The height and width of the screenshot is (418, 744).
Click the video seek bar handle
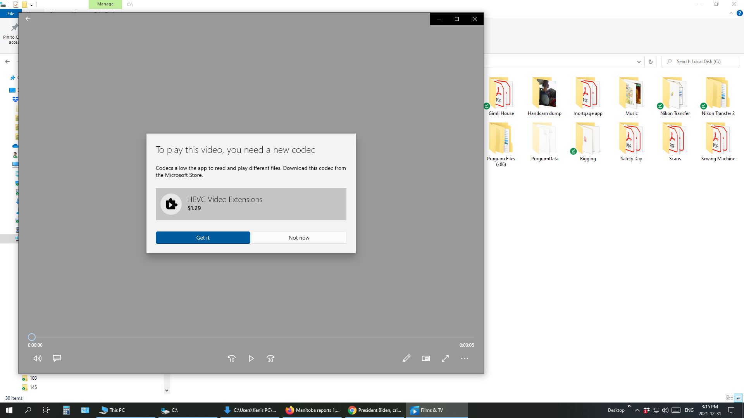32,337
